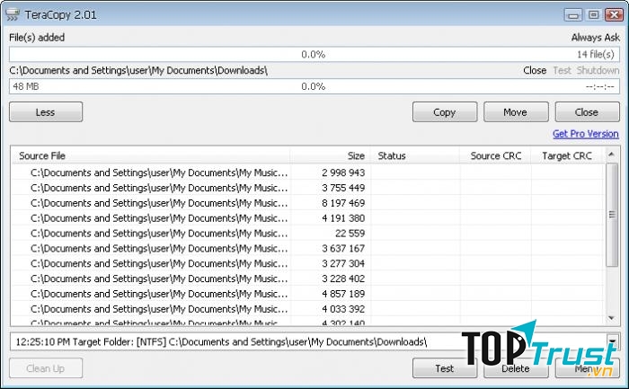Viewport: 629px width, 389px height.
Task: Click the file list scroll down arrow
Action: point(611,318)
